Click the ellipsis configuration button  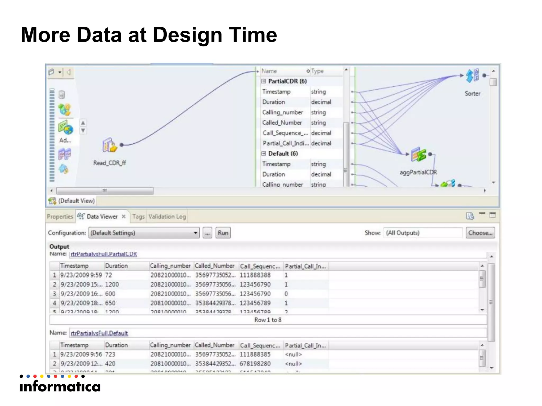click(x=207, y=233)
